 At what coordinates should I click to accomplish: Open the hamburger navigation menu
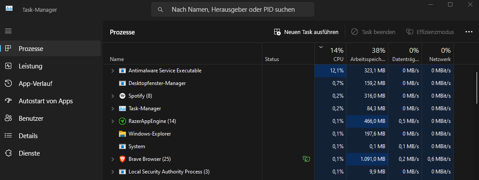(x=8, y=31)
